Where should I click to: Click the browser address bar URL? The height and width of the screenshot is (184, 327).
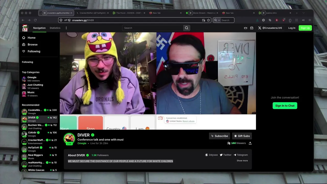(83, 20)
